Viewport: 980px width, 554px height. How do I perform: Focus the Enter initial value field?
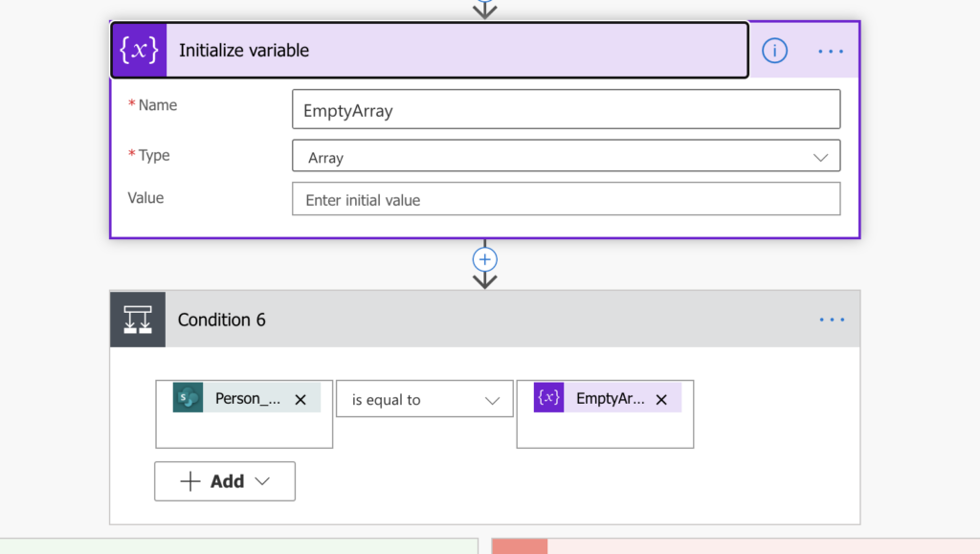(567, 199)
